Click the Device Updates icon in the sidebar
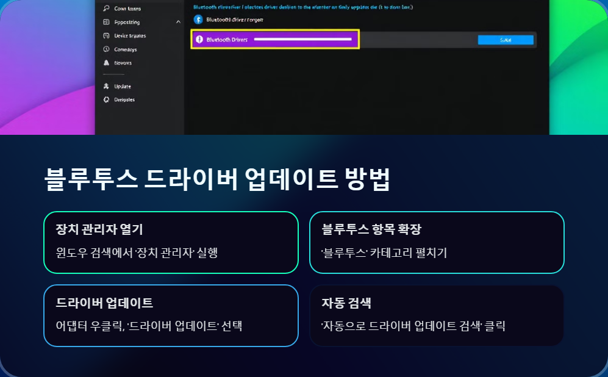 (107, 35)
